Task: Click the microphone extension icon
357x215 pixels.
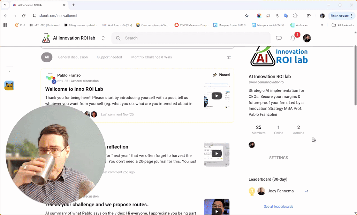Action: [x=277, y=16]
